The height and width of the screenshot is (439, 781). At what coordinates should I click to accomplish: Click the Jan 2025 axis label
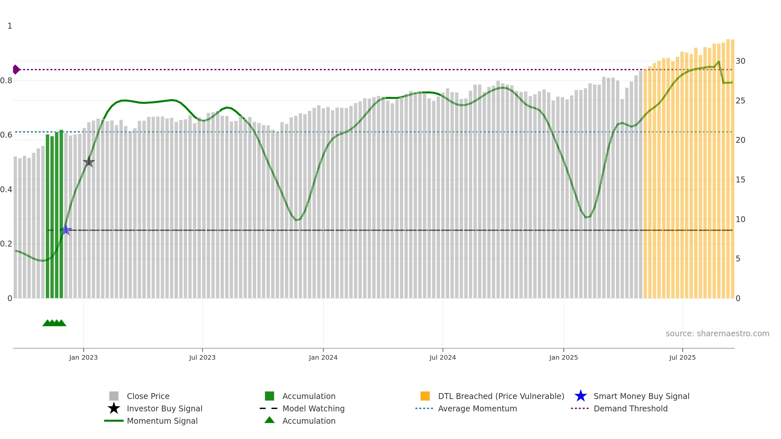tap(564, 357)
